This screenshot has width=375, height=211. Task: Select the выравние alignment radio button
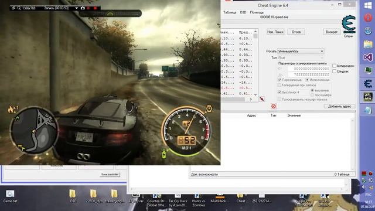pos(312,90)
